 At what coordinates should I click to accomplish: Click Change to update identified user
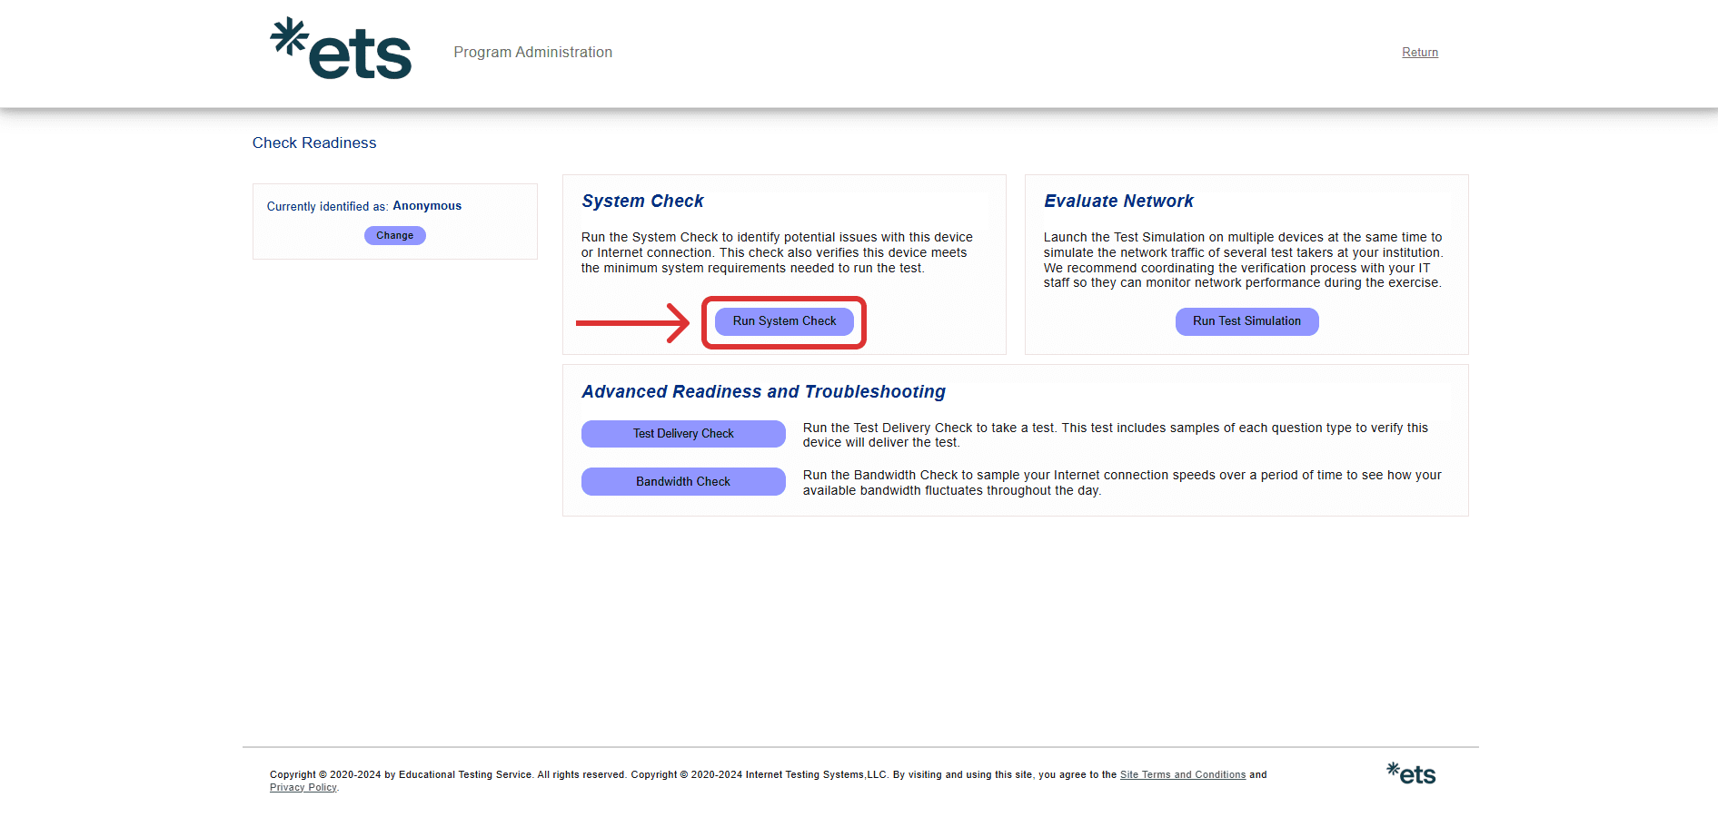click(x=394, y=236)
